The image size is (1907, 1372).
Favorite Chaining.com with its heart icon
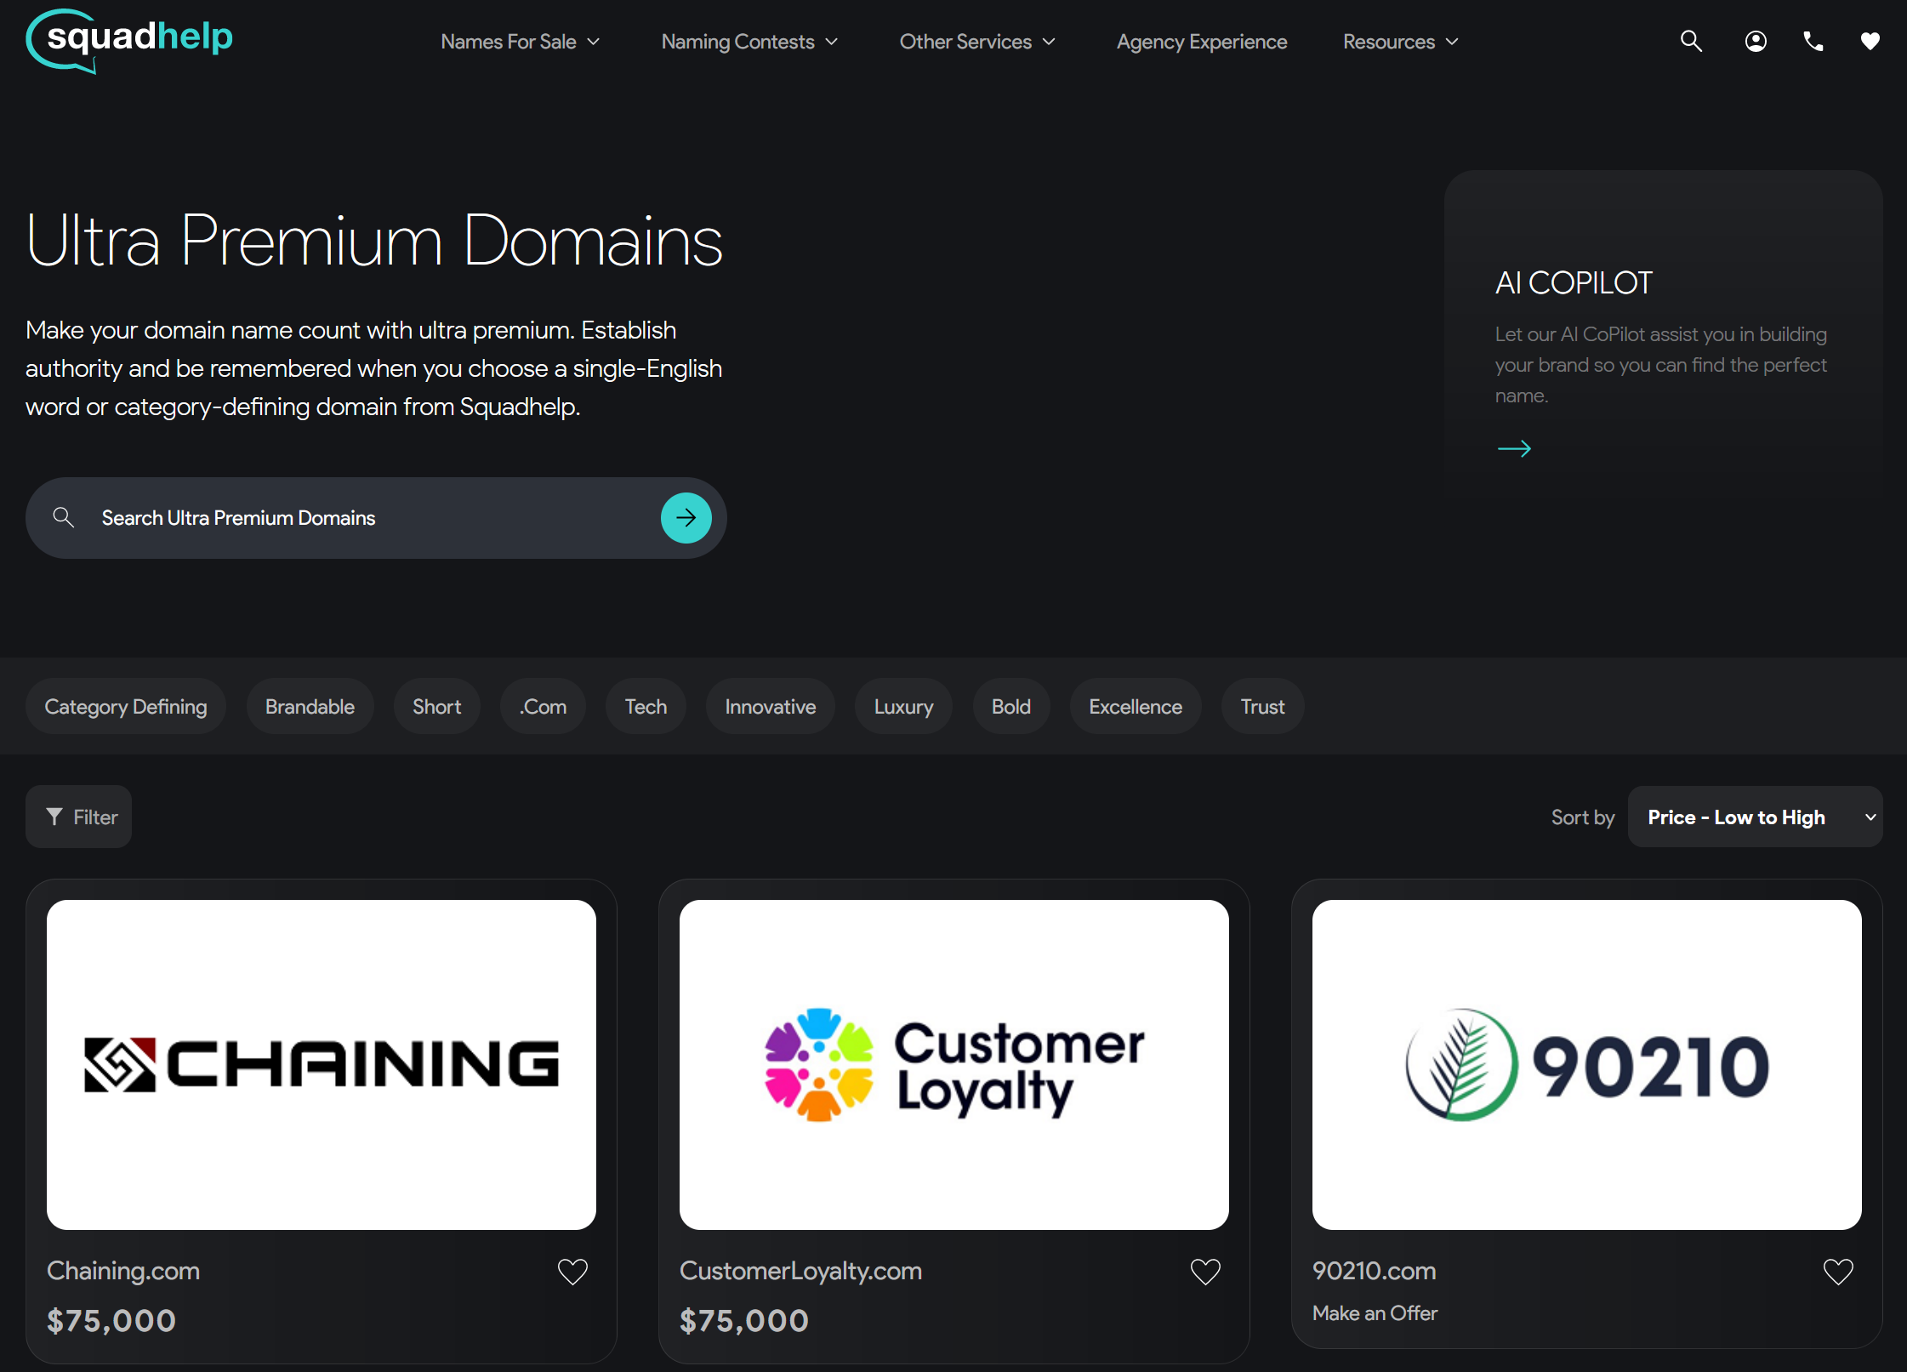572,1272
